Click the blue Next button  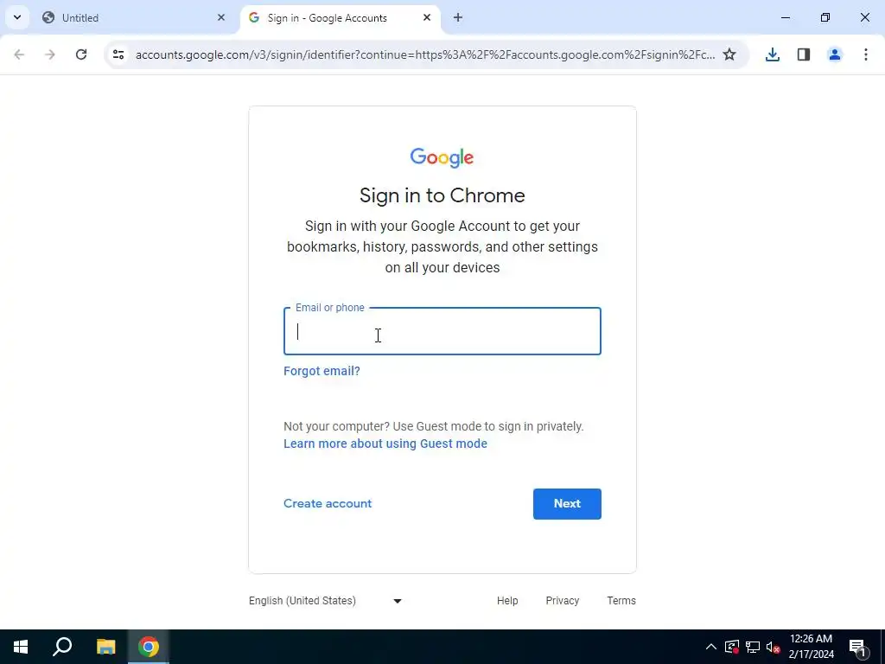(567, 504)
